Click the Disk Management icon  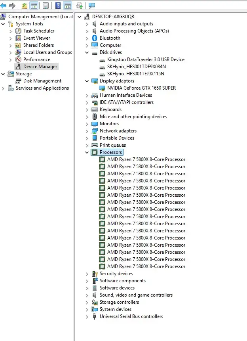tap(18, 81)
